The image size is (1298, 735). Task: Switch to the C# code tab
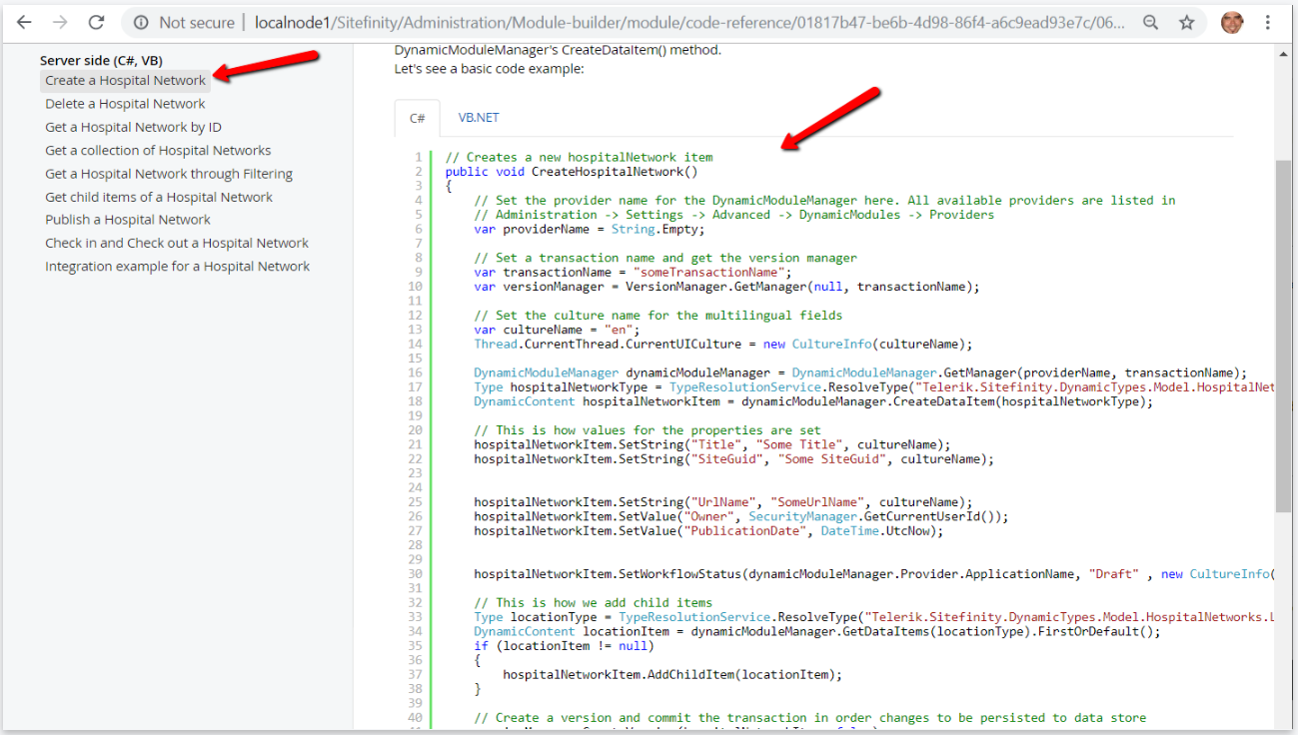pos(418,118)
